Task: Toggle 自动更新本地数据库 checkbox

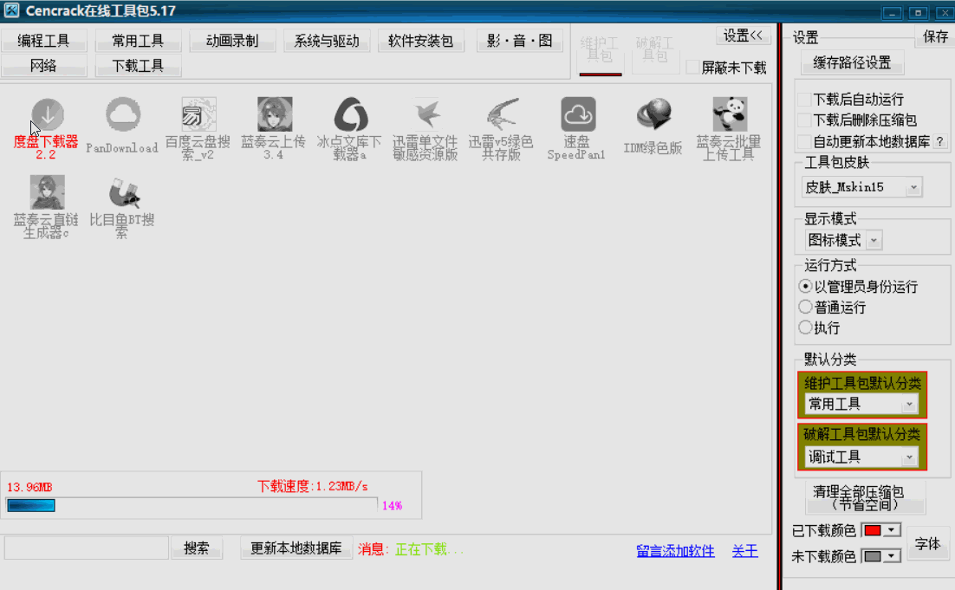Action: click(x=804, y=141)
